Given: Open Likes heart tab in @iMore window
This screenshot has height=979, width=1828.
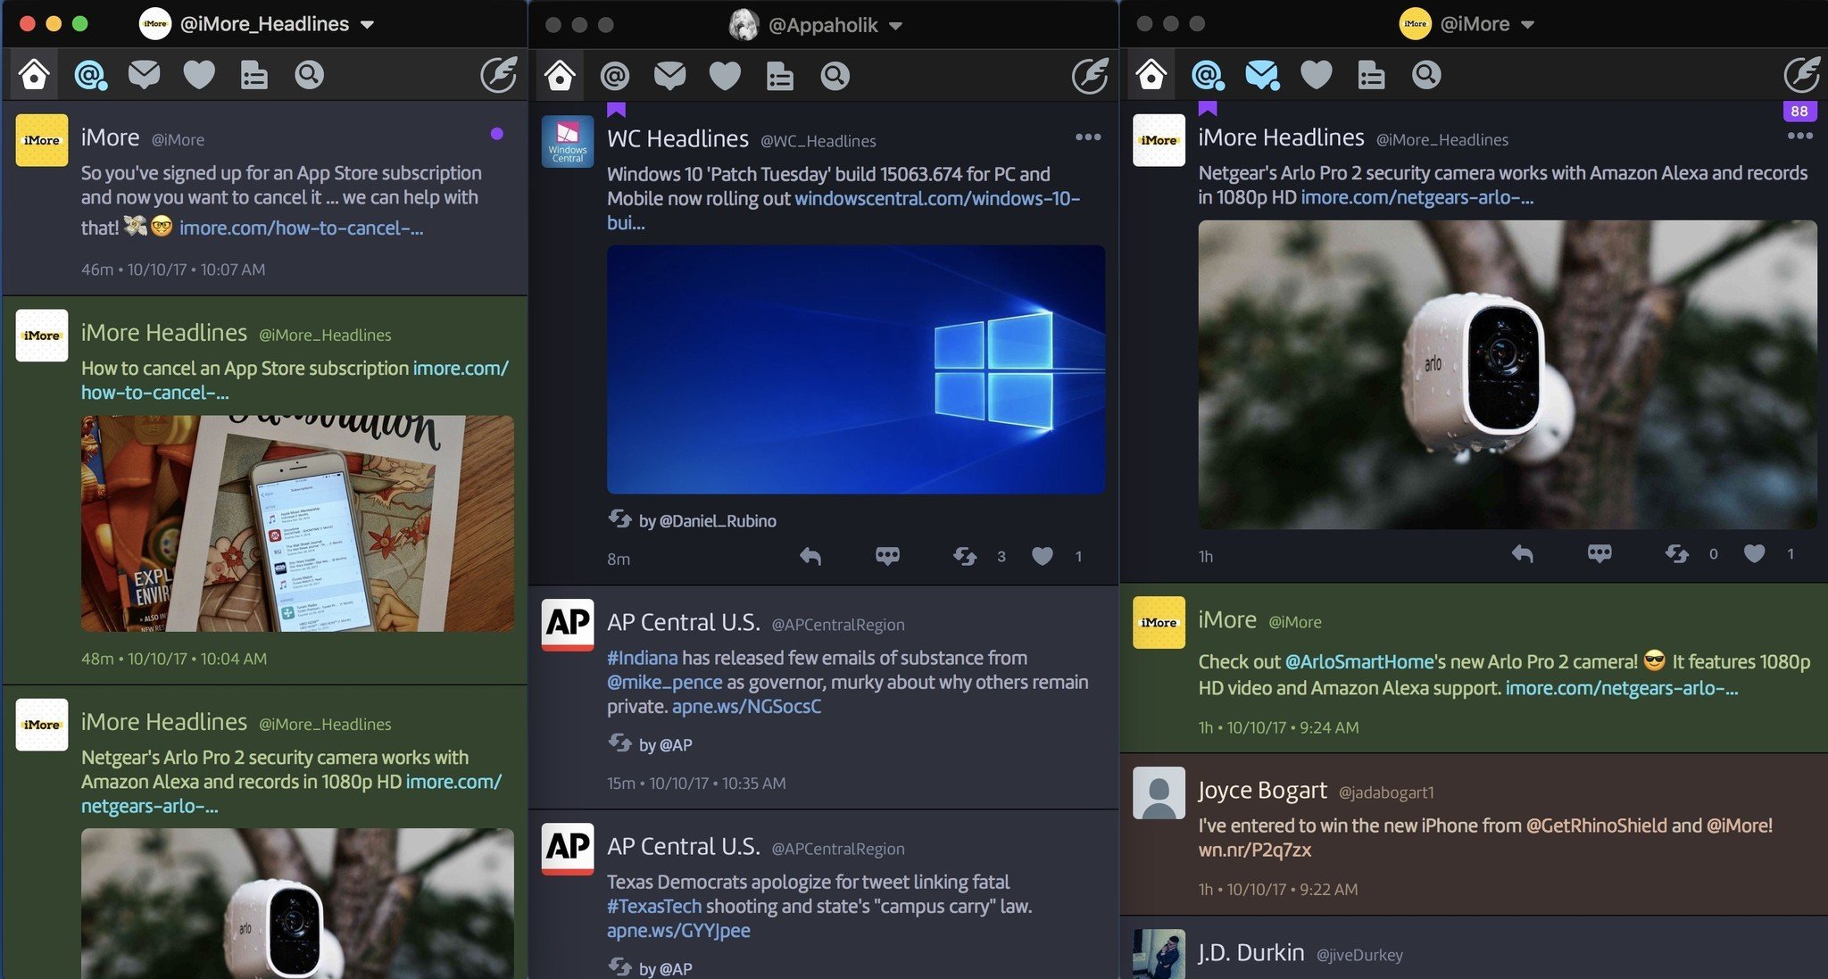Looking at the screenshot, I should [x=1317, y=75].
